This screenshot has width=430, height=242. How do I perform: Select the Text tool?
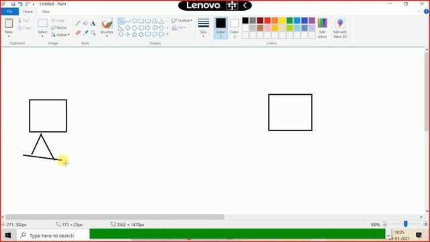[93, 24]
